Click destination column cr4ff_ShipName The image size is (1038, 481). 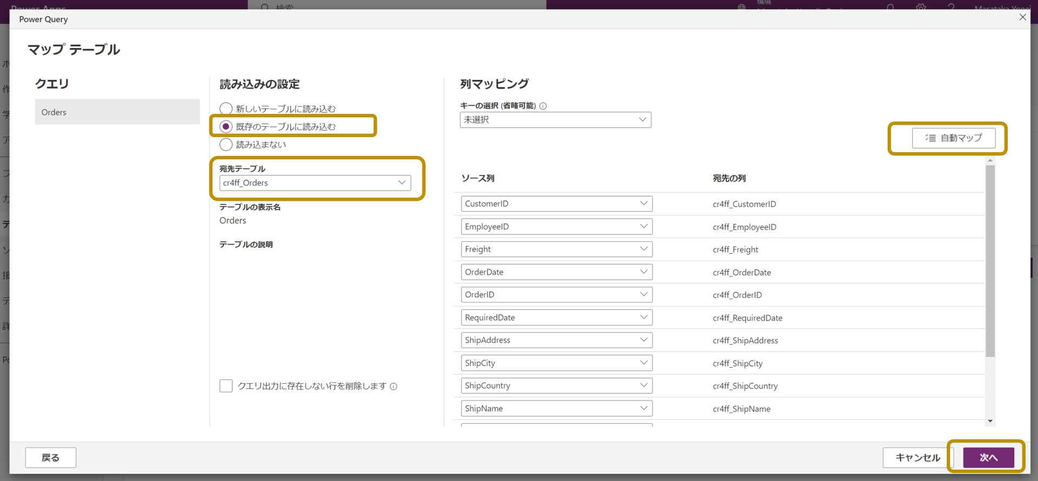click(741, 409)
